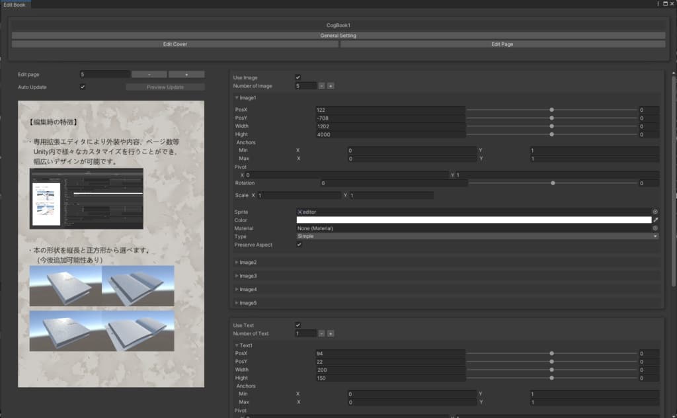Switch to the Edit Cover tab
The width and height of the screenshot is (677, 418).
[x=175, y=44]
